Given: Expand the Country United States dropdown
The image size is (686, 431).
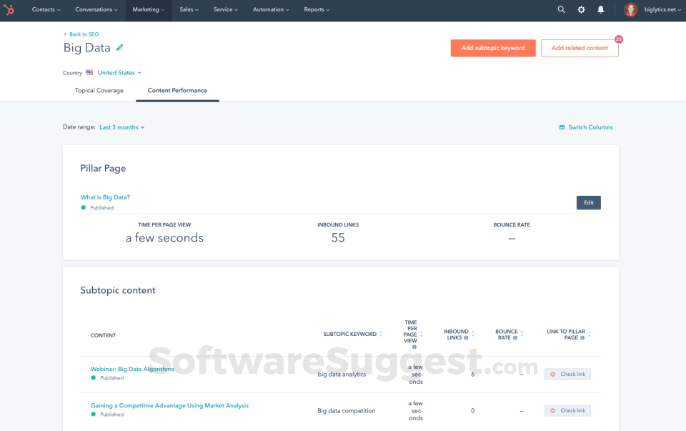Looking at the screenshot, I should pyautogui.click(x=119, y=73).
